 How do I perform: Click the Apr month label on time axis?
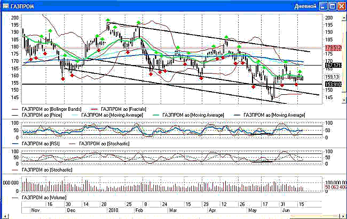click(x=212, y=210)
